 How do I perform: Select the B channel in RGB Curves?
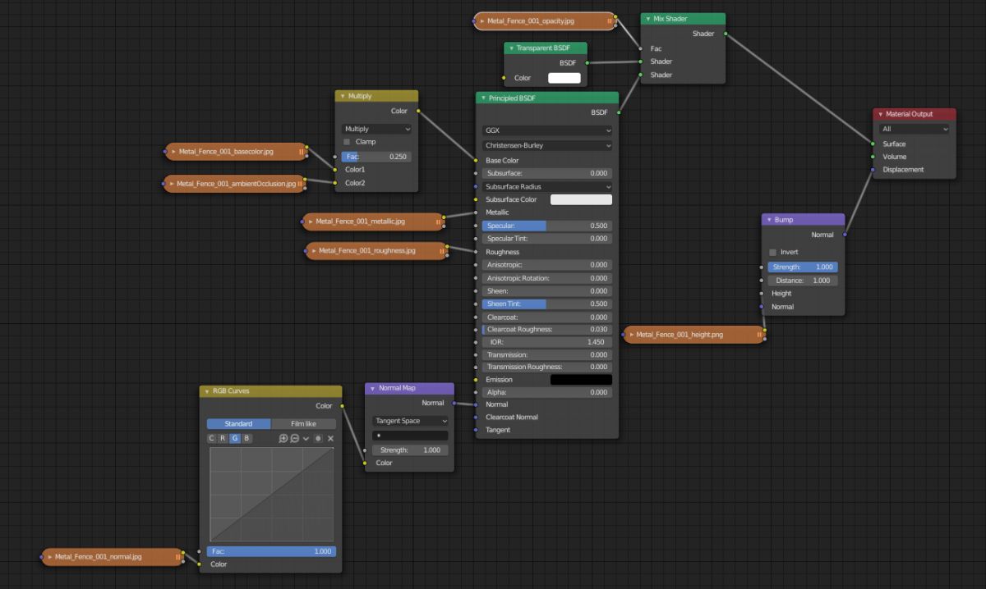pyautogui.click(x=246, y=438)
